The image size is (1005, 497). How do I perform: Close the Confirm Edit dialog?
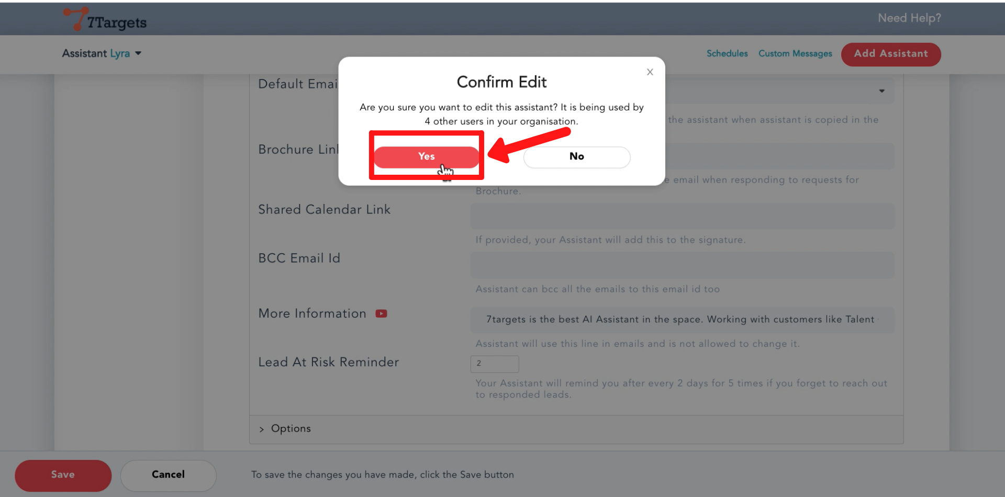(650, 72)
